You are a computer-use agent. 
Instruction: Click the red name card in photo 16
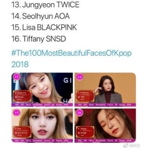(x=85, y=132)
